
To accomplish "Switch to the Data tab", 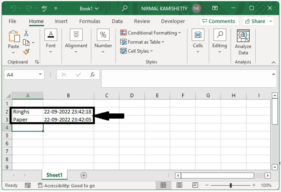I will [x=117, y=21].
